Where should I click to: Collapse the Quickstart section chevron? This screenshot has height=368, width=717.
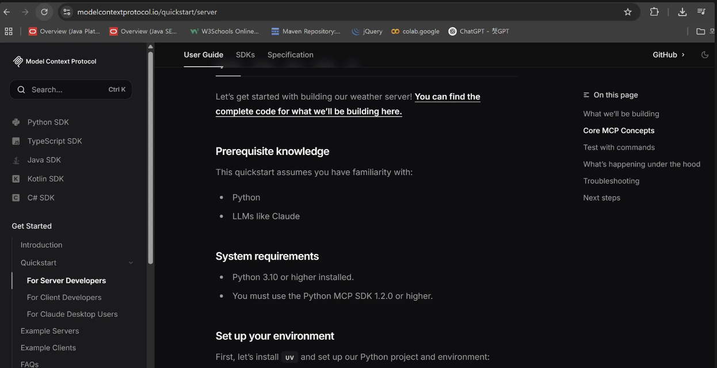(131, 263)
